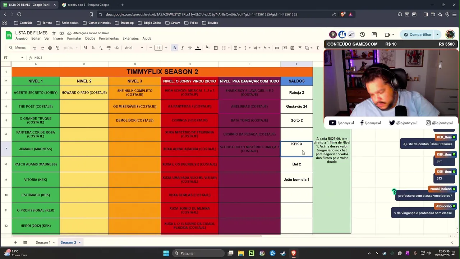Open Season 2 tab options arrow
This screenshot has height=259, width=460.
[x=80, y=242]
